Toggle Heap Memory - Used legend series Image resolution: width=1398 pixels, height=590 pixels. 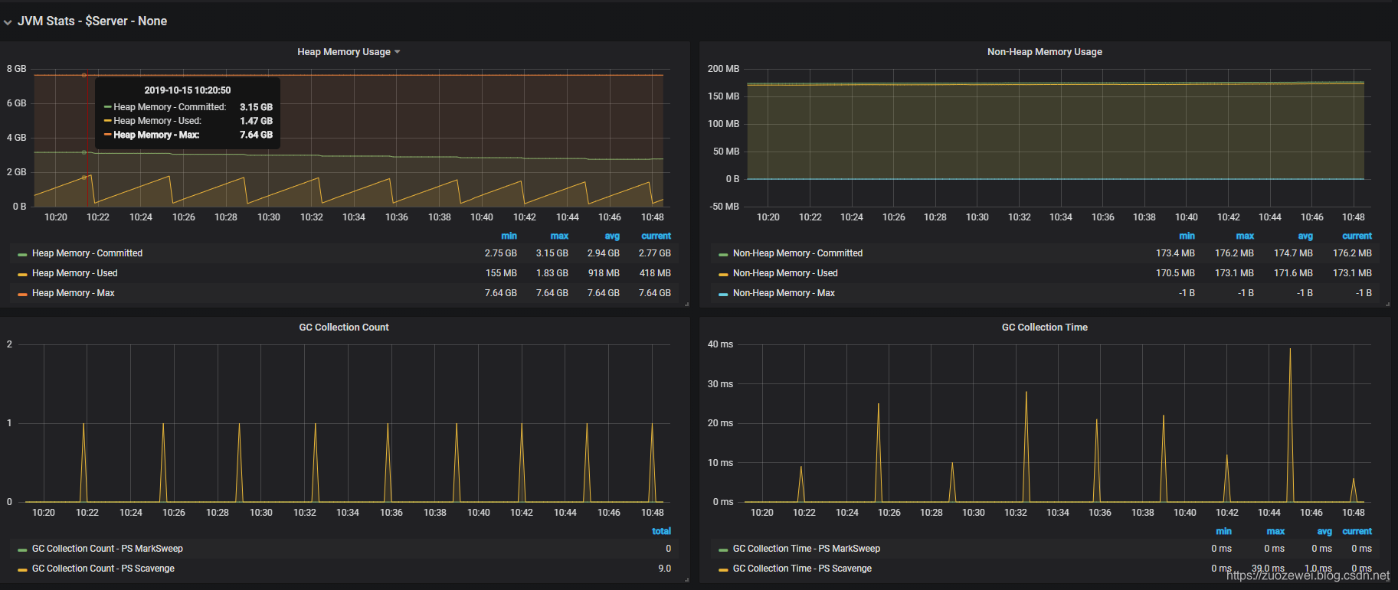[x=75, y=273]
